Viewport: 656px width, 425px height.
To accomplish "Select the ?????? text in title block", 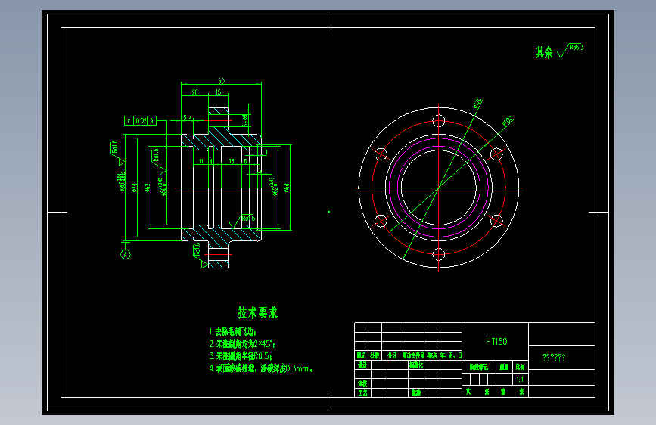I will pos(554,357).
